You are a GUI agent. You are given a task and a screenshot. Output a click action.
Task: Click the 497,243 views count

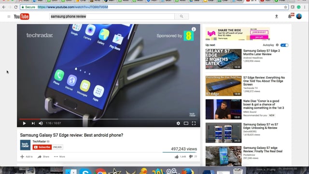[x=184, y=149]
